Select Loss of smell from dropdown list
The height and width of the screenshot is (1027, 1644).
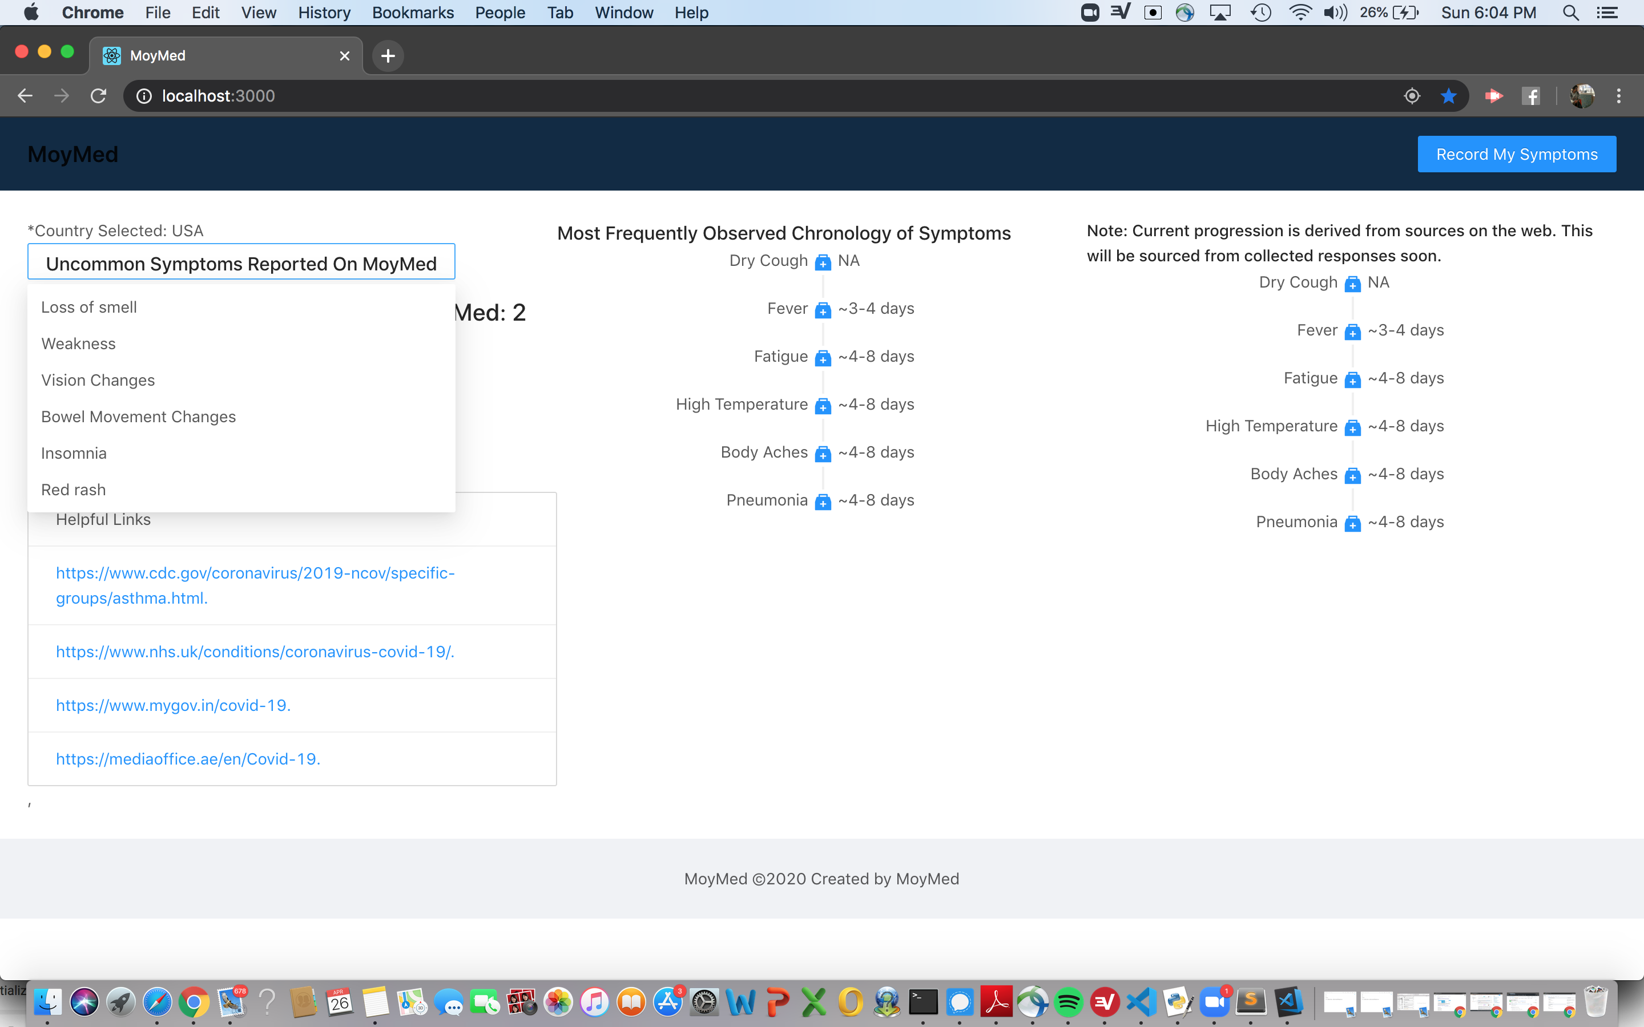click(x=89, y=307)
